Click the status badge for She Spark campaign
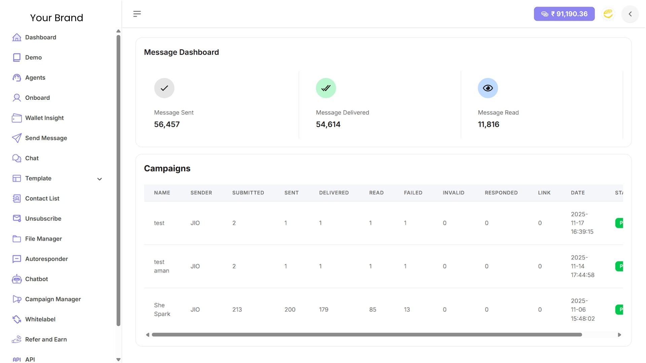646x363 pixels. 619,310
